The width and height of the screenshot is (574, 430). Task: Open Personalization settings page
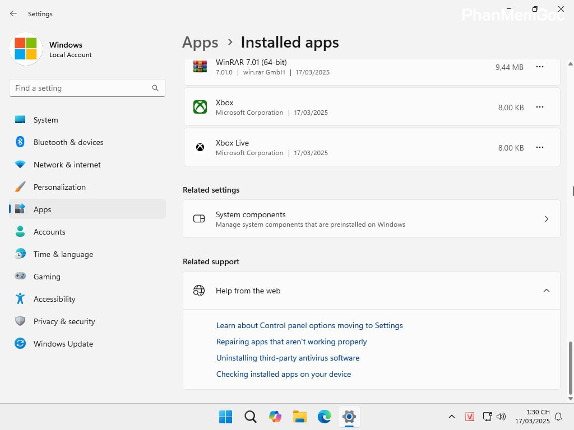(x=59, y=187)
